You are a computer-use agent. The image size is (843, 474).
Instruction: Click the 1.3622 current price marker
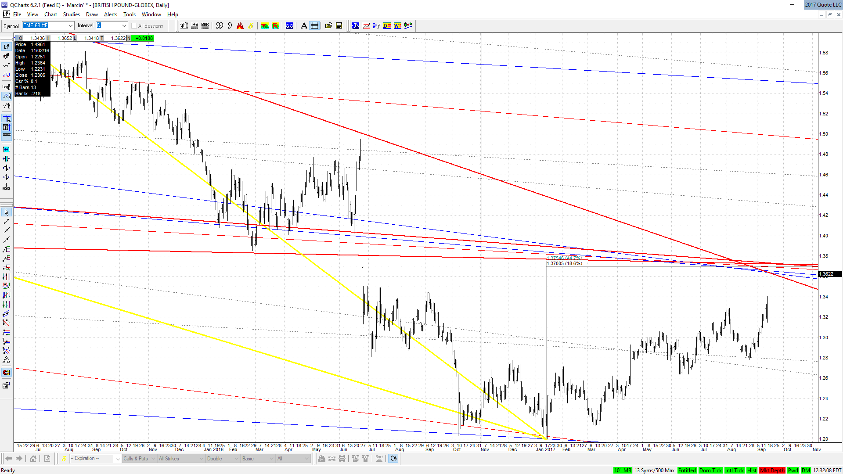830,274
